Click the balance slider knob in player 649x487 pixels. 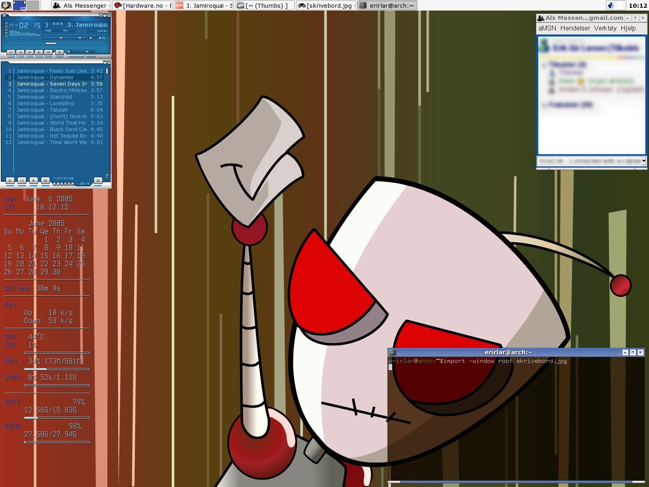coord(80,38)
